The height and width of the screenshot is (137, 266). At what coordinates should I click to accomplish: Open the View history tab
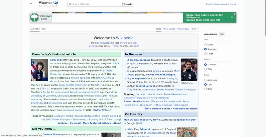183,29
